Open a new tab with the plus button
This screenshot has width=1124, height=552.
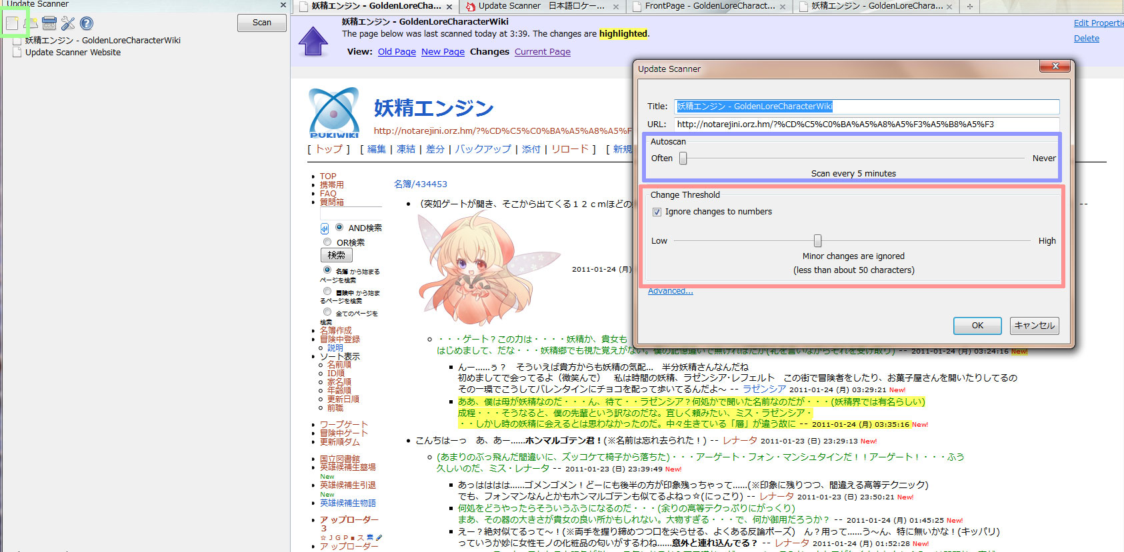(x=970, y=7)
